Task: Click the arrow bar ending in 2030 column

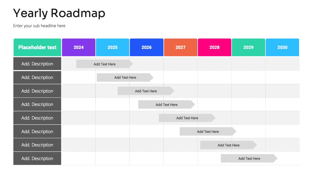Action: 249,158
